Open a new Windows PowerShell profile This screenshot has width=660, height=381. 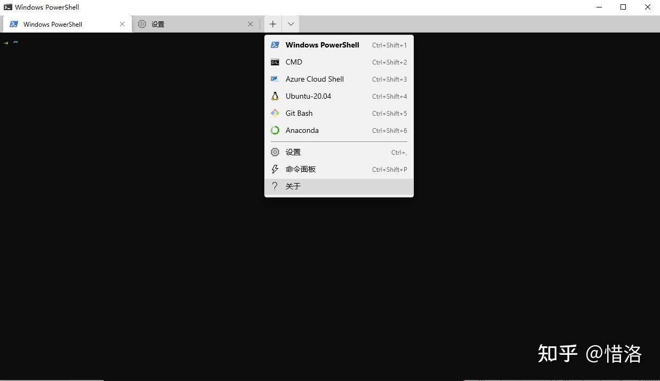tap(322, 45)
